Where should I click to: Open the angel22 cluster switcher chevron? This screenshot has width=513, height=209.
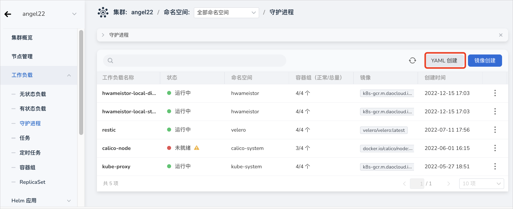pos(74,14)
